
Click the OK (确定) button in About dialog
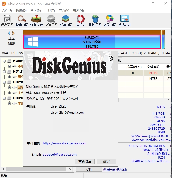(106, 161)
